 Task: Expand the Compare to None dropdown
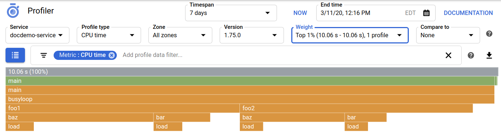tap(448, 35)
